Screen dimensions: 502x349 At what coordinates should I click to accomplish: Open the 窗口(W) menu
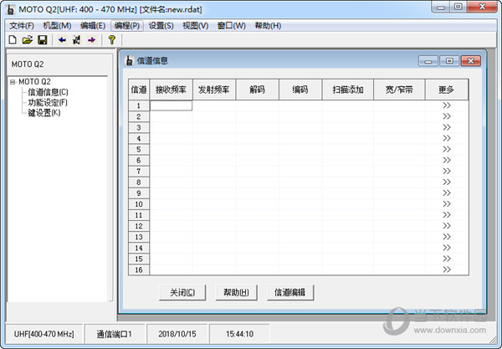[x=231, y=26]
